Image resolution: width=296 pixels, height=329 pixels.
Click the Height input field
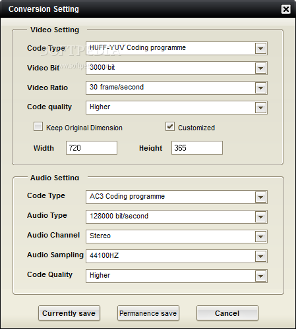point(197,148)
